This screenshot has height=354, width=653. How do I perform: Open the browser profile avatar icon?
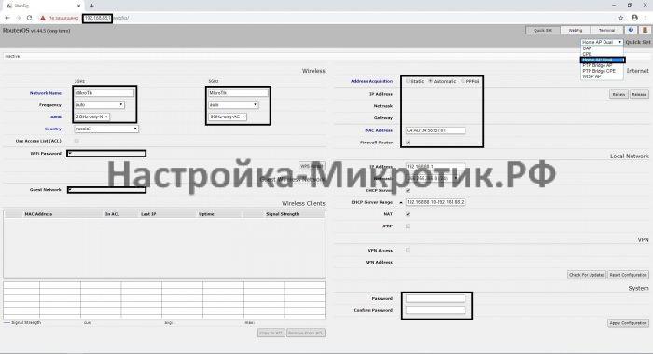pos(634,18)
